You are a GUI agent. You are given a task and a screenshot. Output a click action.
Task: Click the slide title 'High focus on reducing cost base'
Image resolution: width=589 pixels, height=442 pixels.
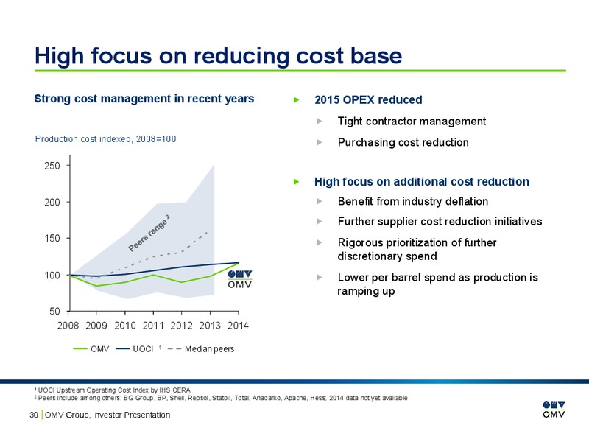218,57
